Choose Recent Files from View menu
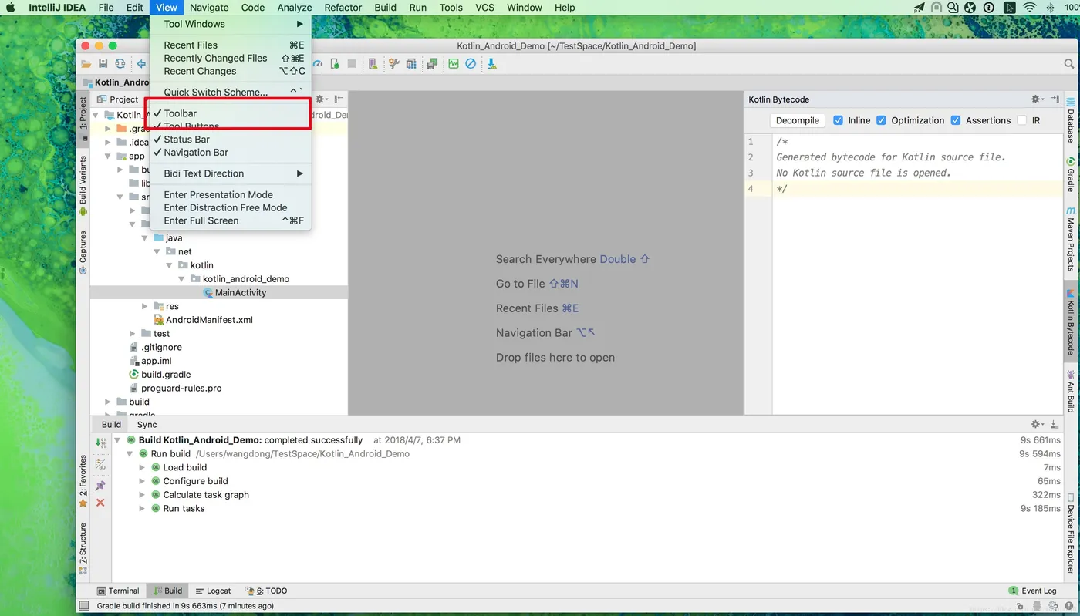The height and width of the screenshot is (616, 1080). pyautogui.click(x=230, y=45)
